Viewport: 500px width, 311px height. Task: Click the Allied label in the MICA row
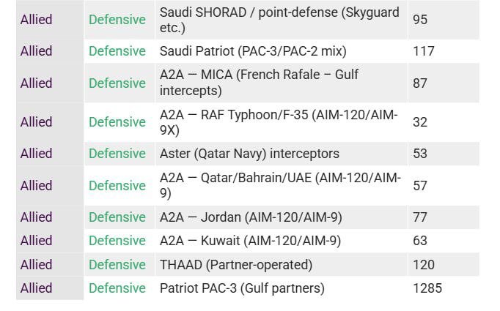[x=37, y=83]
